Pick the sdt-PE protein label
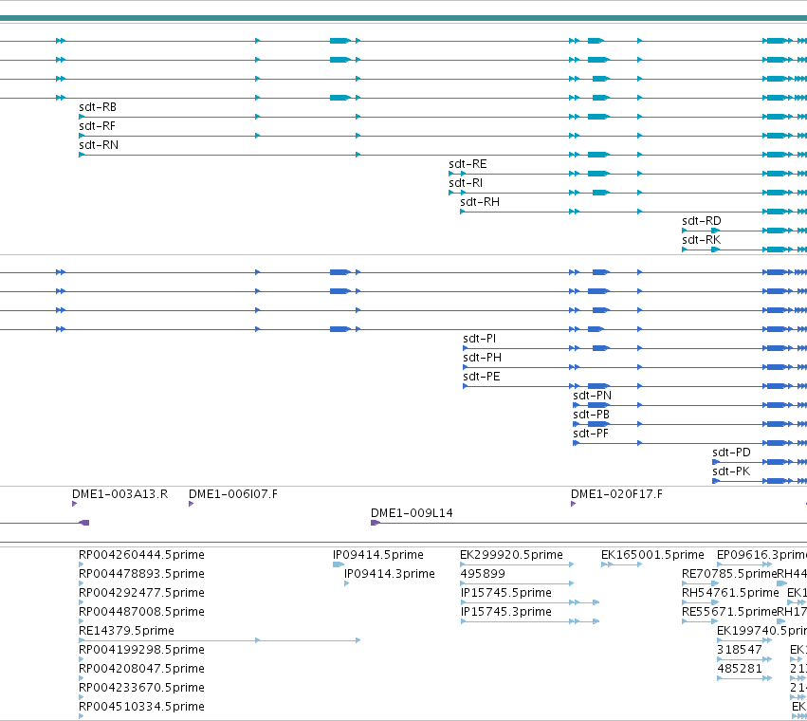The image size is (807, 721). 481,377
